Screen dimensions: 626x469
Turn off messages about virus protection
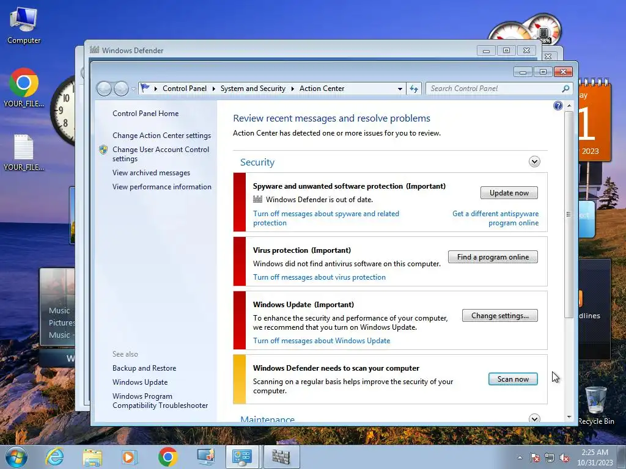(x=319, y=277)
